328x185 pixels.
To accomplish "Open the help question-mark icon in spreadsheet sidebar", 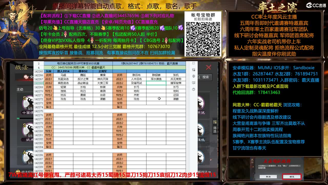I will (x=193, y=89).
